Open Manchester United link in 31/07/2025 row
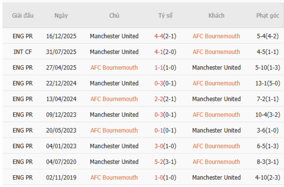 pyautogui.click(x=114, y=52)
